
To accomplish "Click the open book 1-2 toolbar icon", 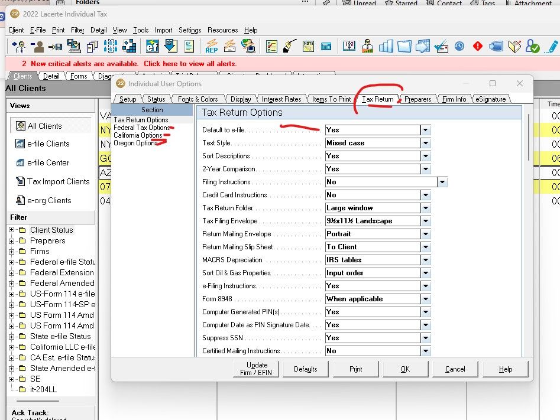I will coord(349,46).
